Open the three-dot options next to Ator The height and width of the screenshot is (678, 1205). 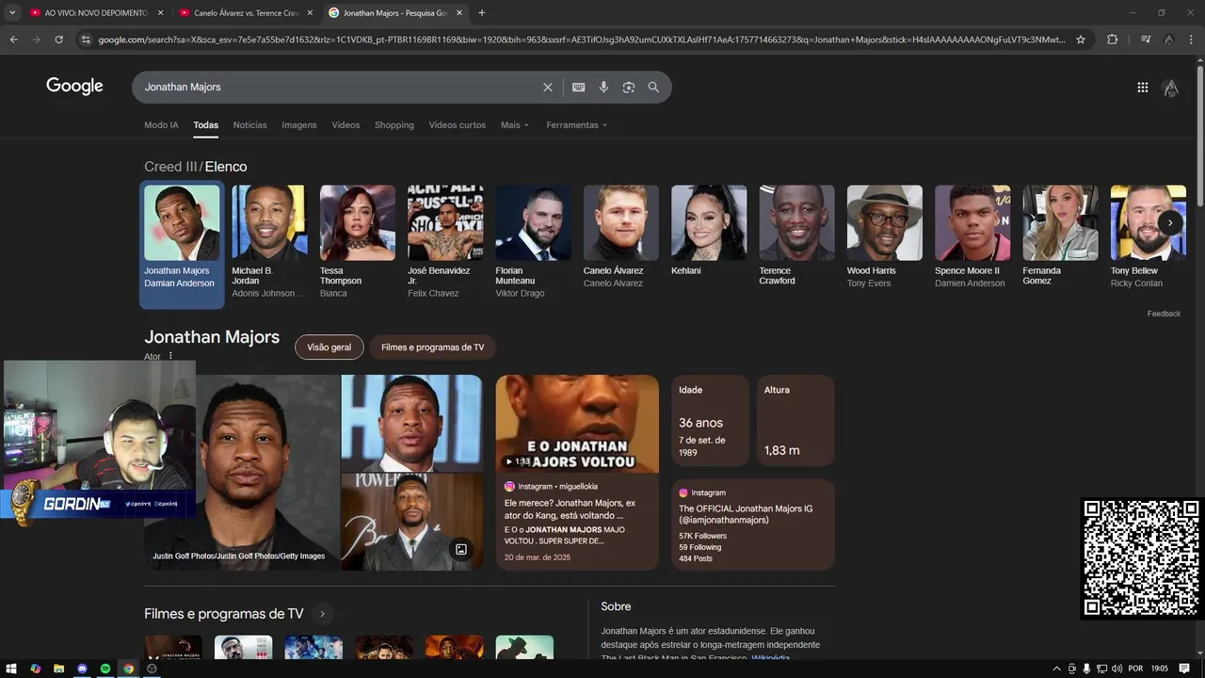pos(170,356)
